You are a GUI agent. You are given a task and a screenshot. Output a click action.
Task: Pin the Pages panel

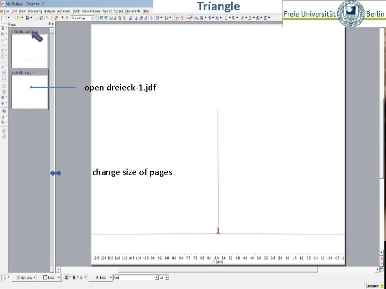tap(49, 24)
